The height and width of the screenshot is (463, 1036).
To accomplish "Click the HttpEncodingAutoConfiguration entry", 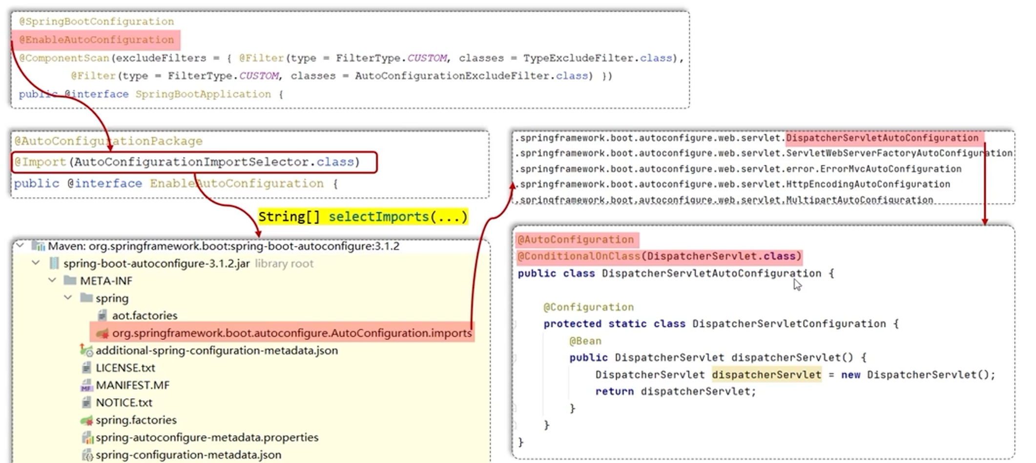I will point(868,184).
